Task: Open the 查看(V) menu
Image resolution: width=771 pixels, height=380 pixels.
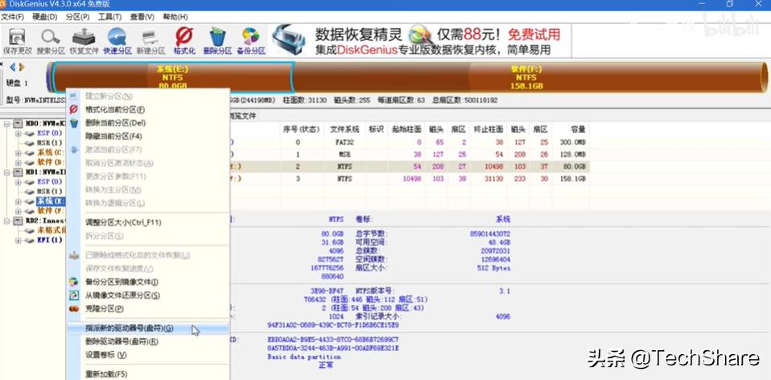Action: 142,17
